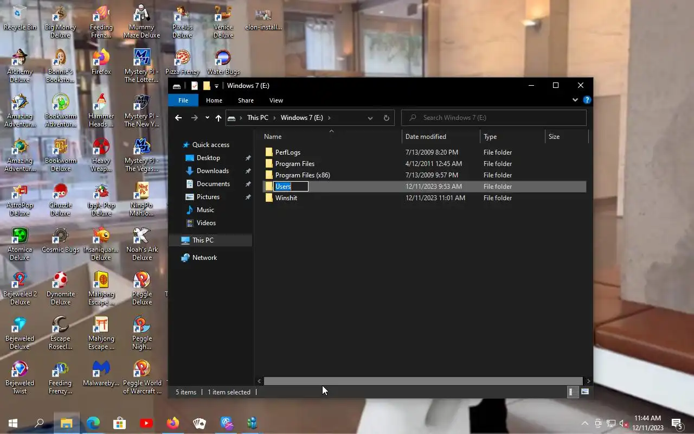Select Mummy Maze Deluxe desktop icon
694x434 pixels.
(x=142, y=22)
